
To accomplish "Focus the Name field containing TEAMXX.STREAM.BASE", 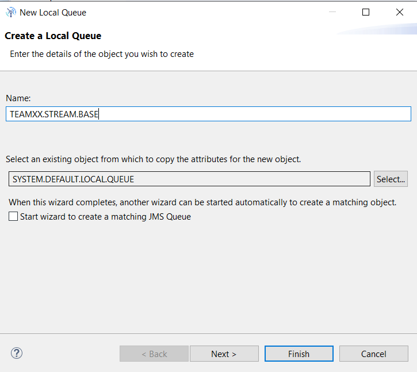I will click(208, 114).
